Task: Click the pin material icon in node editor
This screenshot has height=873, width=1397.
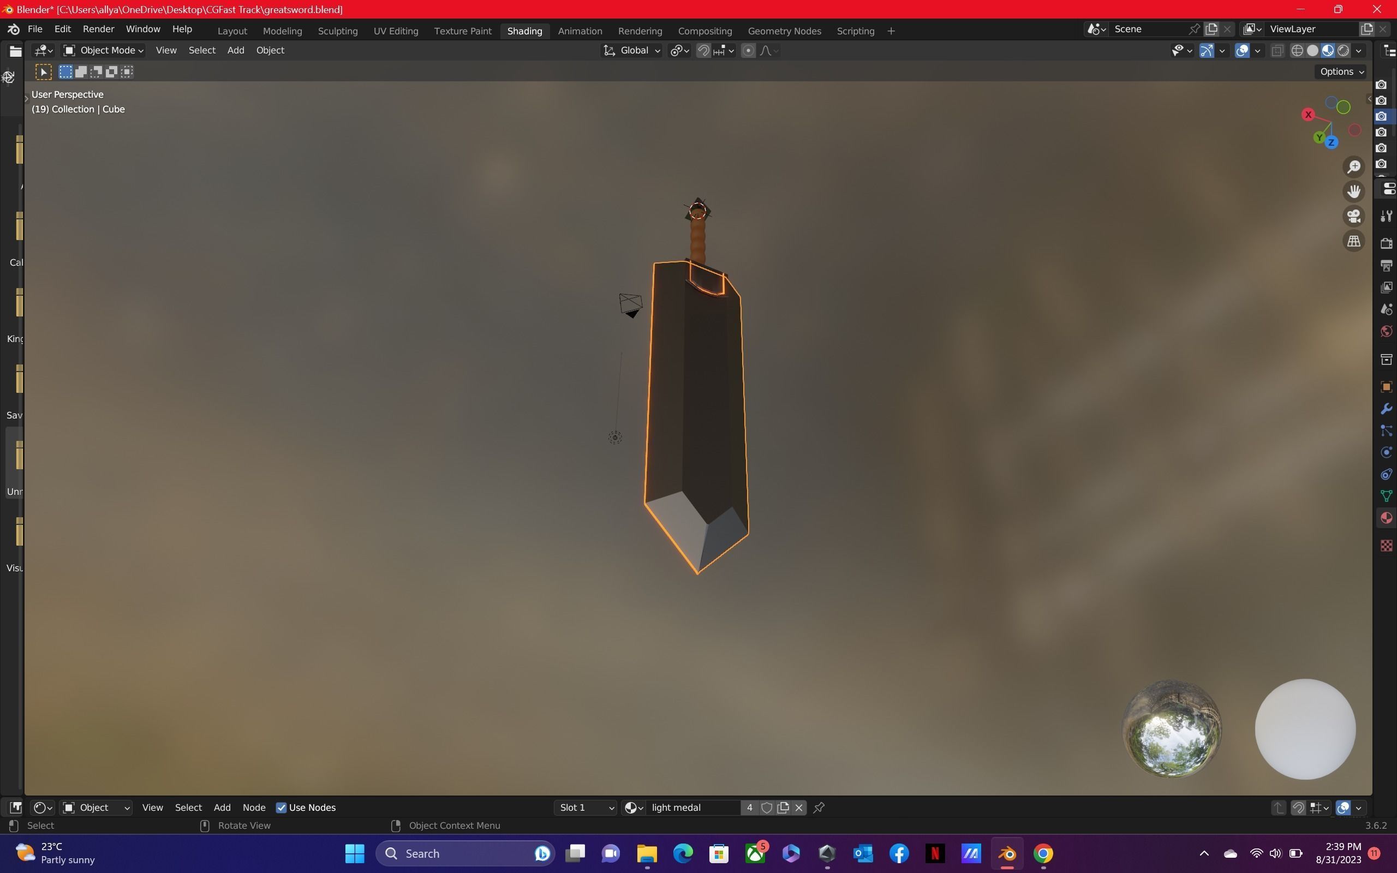Action: point(819,808)
